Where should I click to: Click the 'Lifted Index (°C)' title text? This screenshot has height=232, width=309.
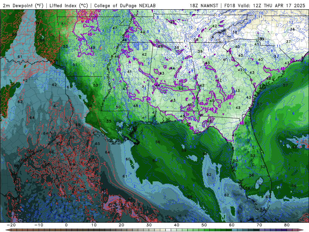coord(69,5)
